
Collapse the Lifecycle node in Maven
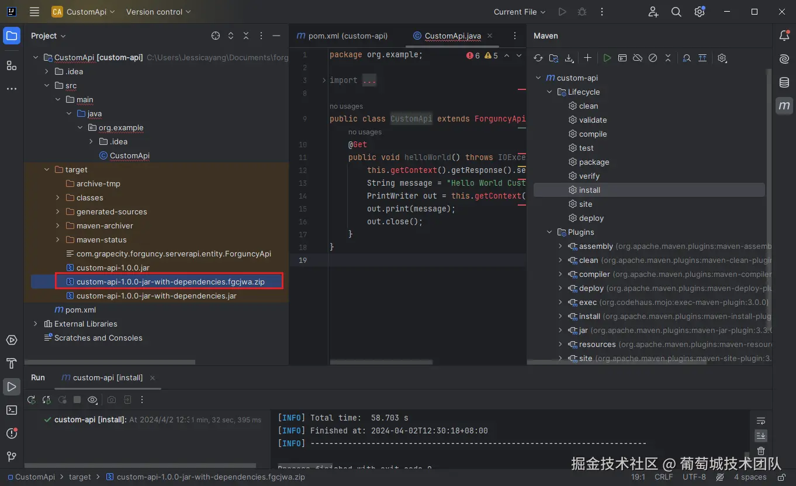[549, 92]
